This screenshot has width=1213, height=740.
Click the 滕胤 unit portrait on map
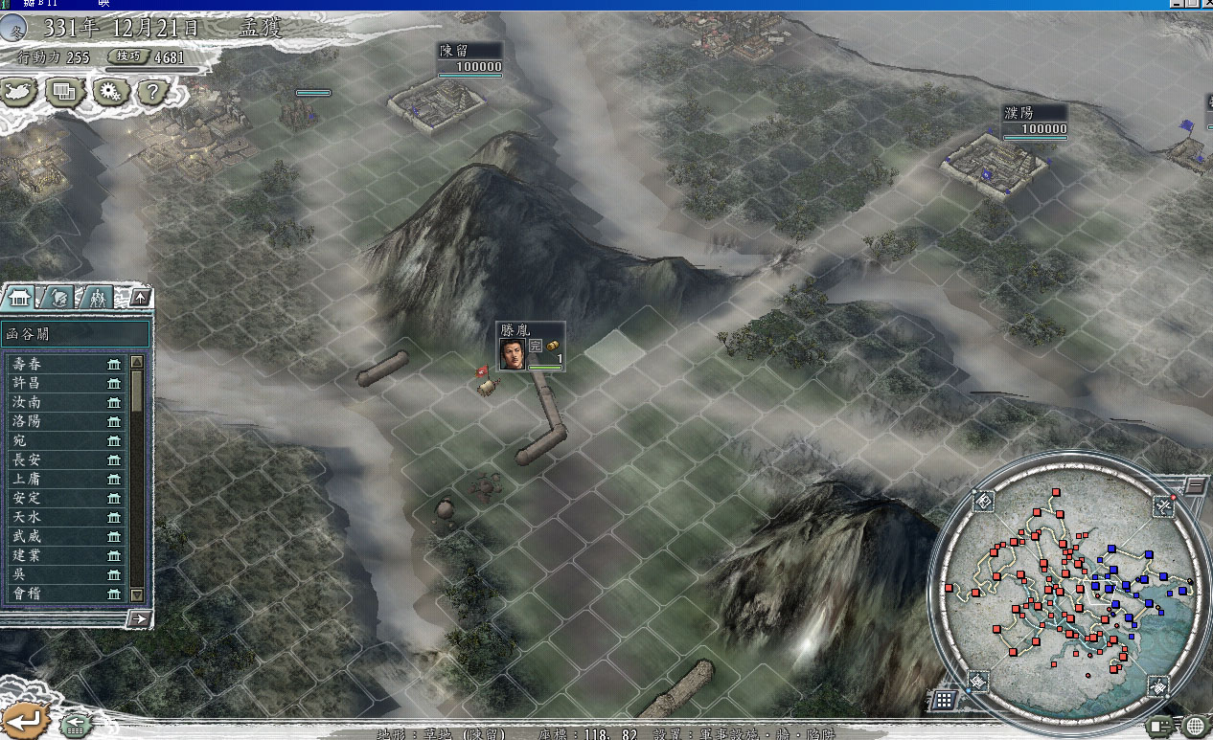point(513,354)
